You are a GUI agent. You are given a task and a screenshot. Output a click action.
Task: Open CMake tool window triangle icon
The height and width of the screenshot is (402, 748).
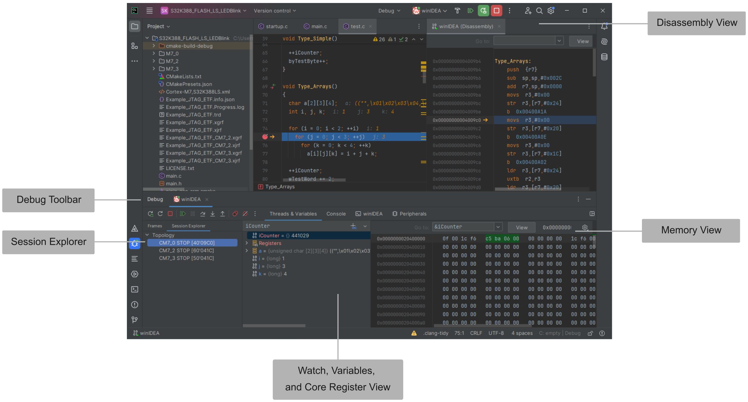135,228
